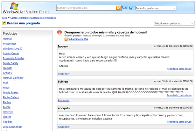This screenshot has width=196, height=131.
Task: Click timestamp viernes 31 de diciembre 2:48
Action: click(x=173, y=46)
